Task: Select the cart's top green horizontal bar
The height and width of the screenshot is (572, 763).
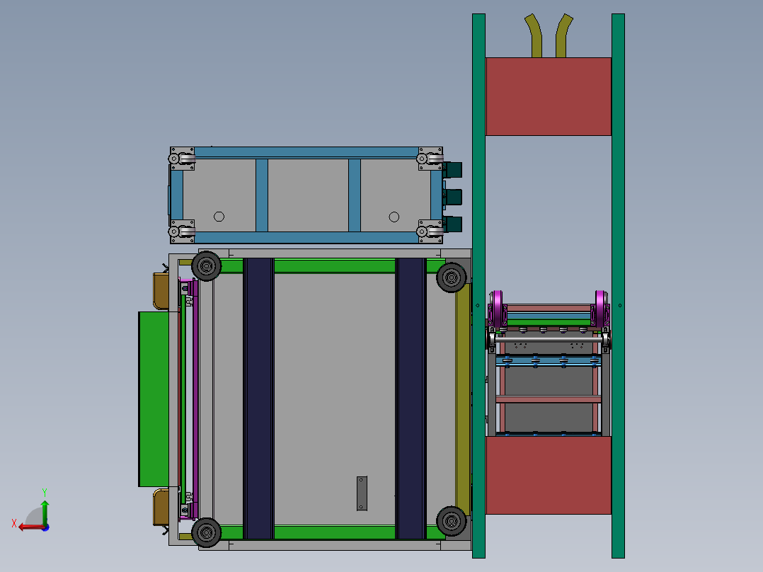Action: point(333,265)
